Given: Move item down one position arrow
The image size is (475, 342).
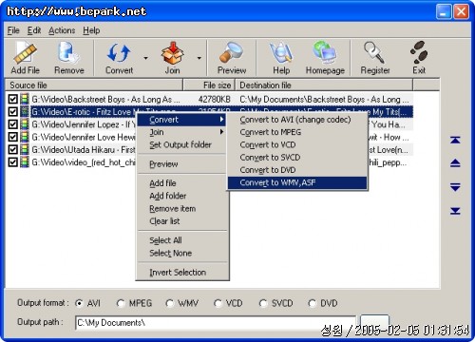Looking at the screenshot, I should click(455, 187).
